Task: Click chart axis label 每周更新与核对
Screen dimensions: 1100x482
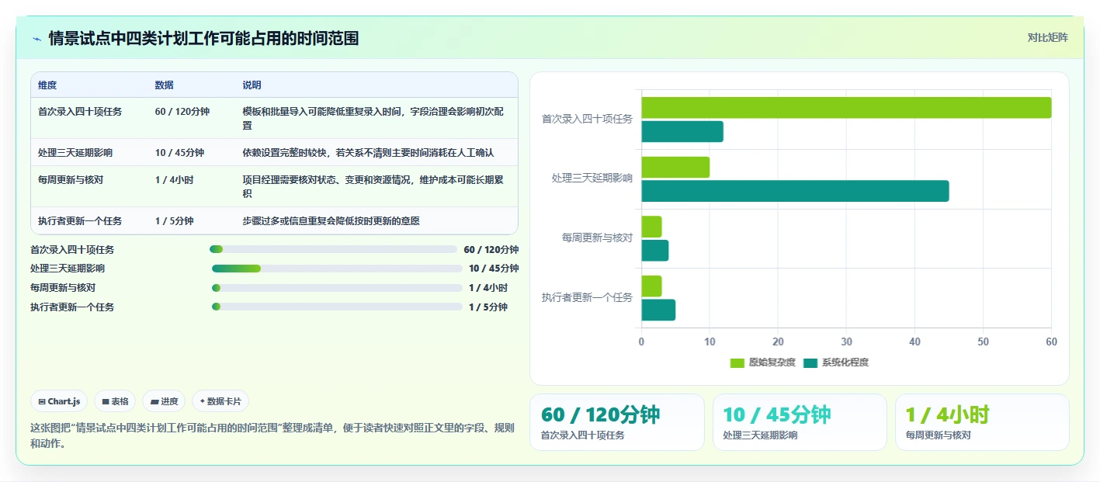Action: coord(597,238)
